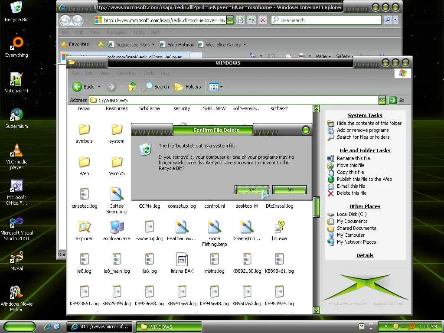This screenshot has height=333, width=444.
Task: Open Local Disk (C:) in Other Places
Action: click(351, 214)
